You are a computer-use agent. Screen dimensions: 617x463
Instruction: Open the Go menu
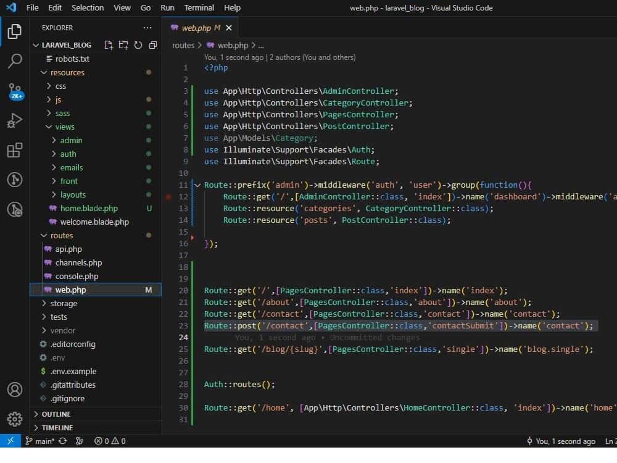tap(146, 7)
